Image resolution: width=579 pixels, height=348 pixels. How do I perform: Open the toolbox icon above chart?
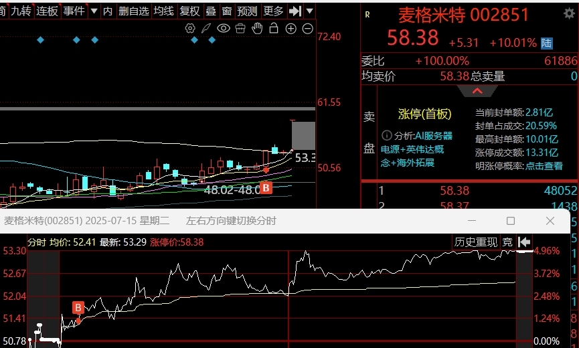[240, 28]
